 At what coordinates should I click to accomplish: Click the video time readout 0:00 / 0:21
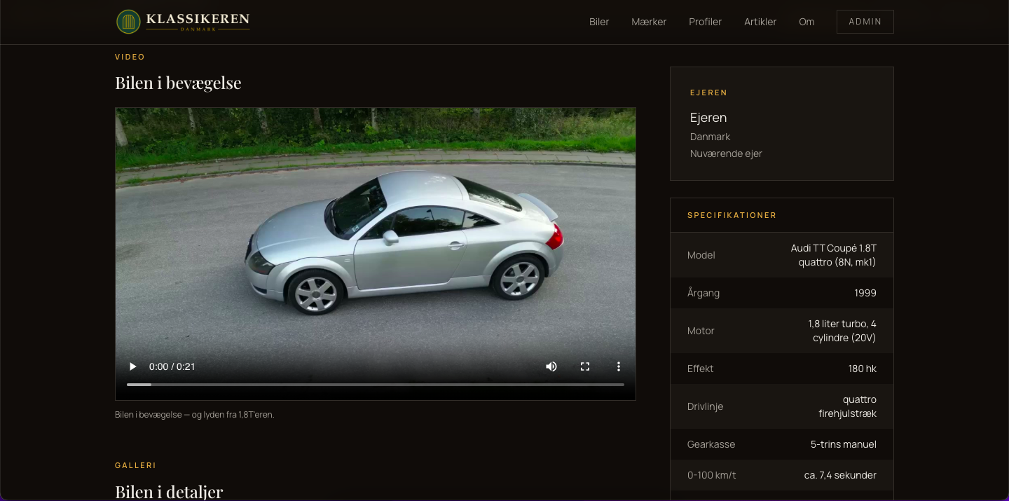tap(172, 366)
